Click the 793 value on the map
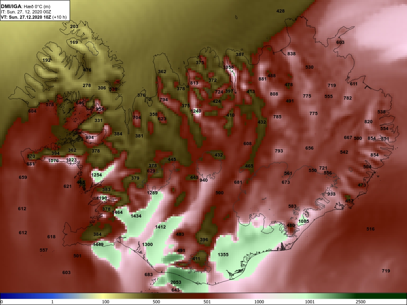407x305 pixels. pyautogui.click(x=279, y=151)
